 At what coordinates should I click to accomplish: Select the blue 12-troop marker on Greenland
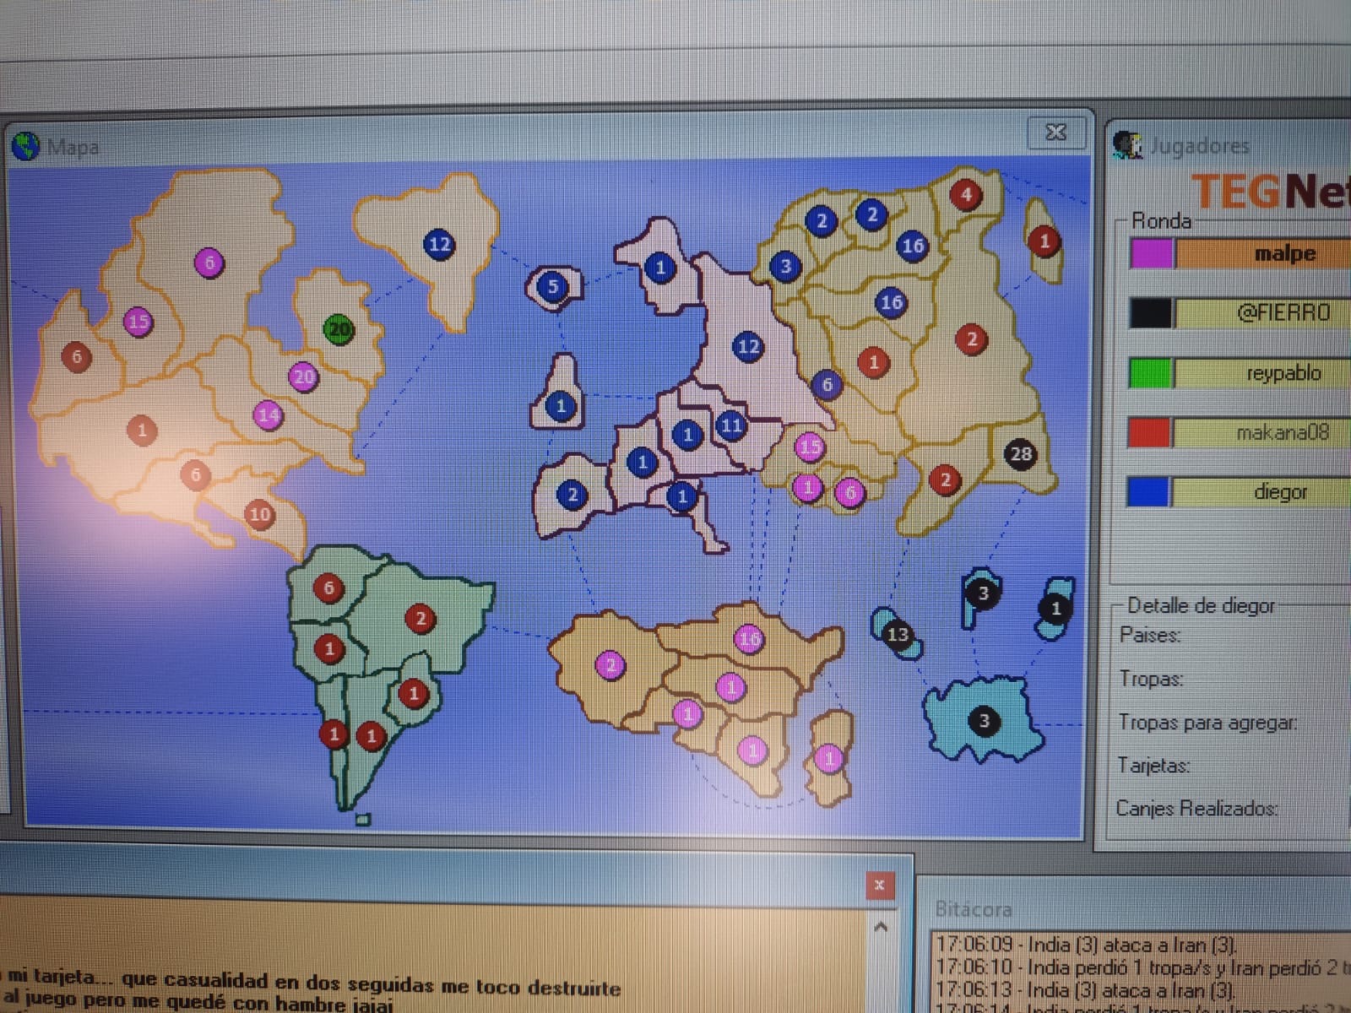[439, 245]
